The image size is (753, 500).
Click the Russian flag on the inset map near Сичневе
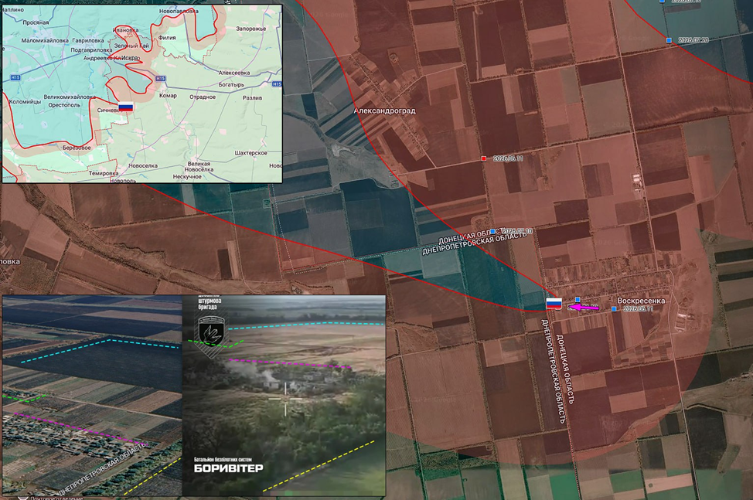125,107
